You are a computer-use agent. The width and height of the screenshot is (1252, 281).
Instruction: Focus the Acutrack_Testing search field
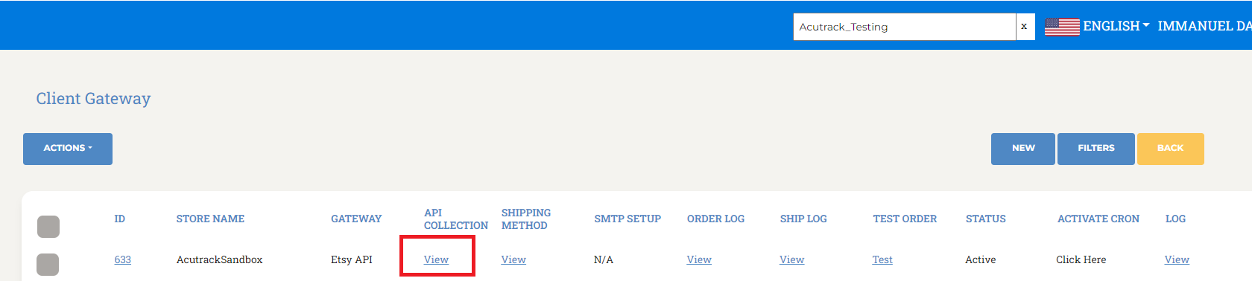pos(905,27)
